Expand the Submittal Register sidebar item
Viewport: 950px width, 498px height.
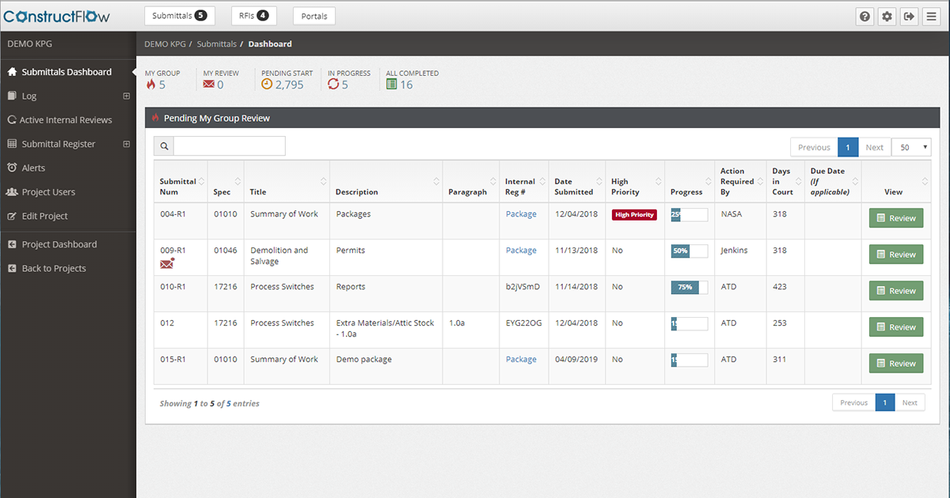[x=126, y=145]
